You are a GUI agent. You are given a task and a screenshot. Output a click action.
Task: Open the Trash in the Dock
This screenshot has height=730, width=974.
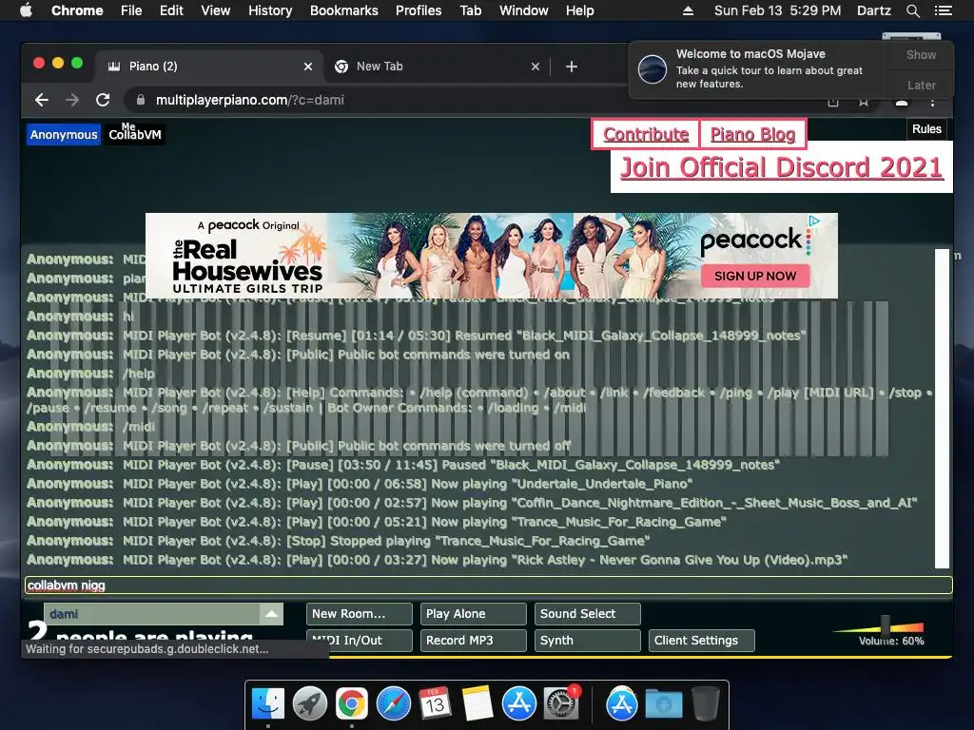(x=705, y=704)
